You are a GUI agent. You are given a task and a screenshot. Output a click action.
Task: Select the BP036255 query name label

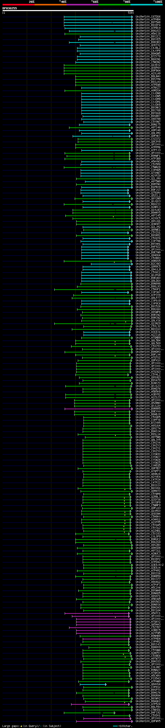pos(10,8)
